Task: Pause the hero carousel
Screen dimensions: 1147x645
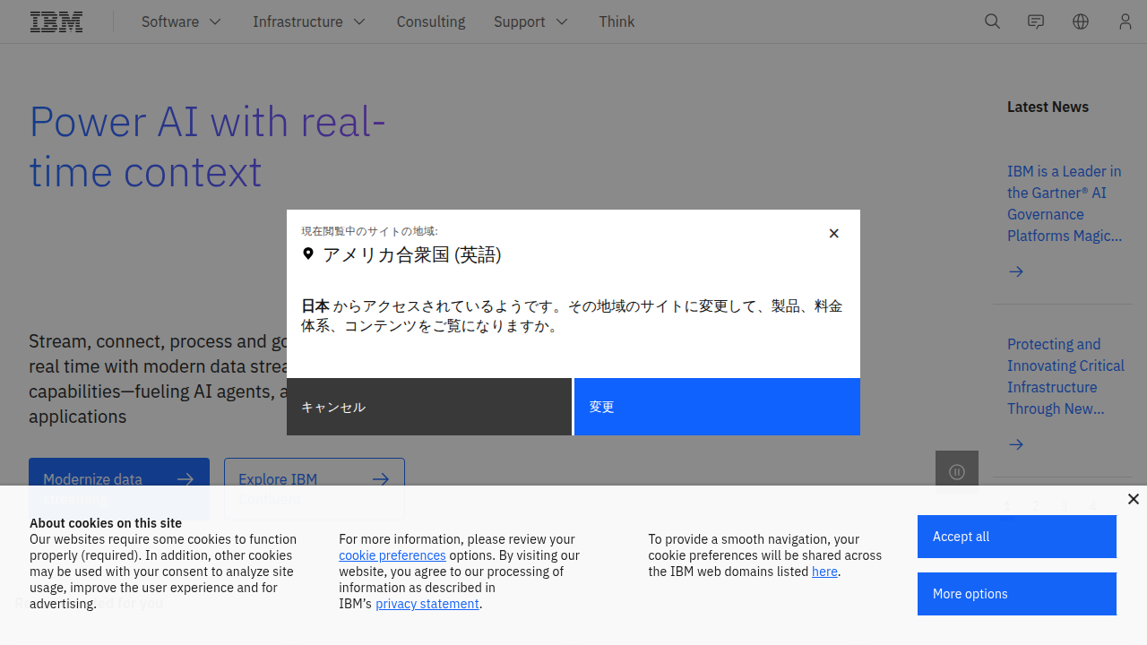Action: click(x=957, y=472)
